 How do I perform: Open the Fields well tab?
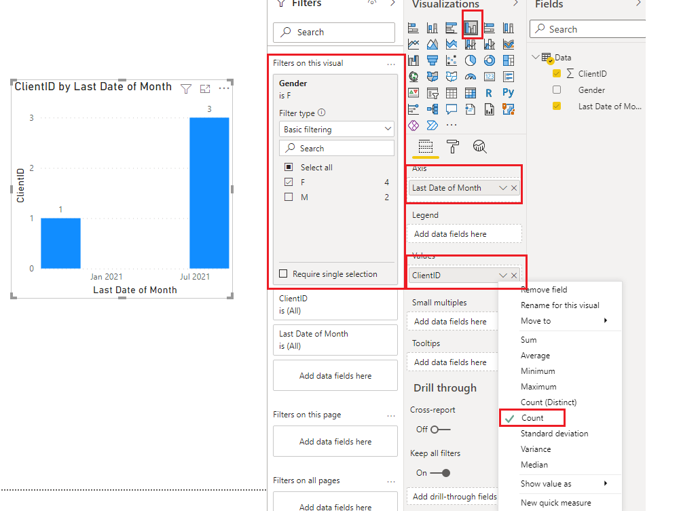[425, 147]
